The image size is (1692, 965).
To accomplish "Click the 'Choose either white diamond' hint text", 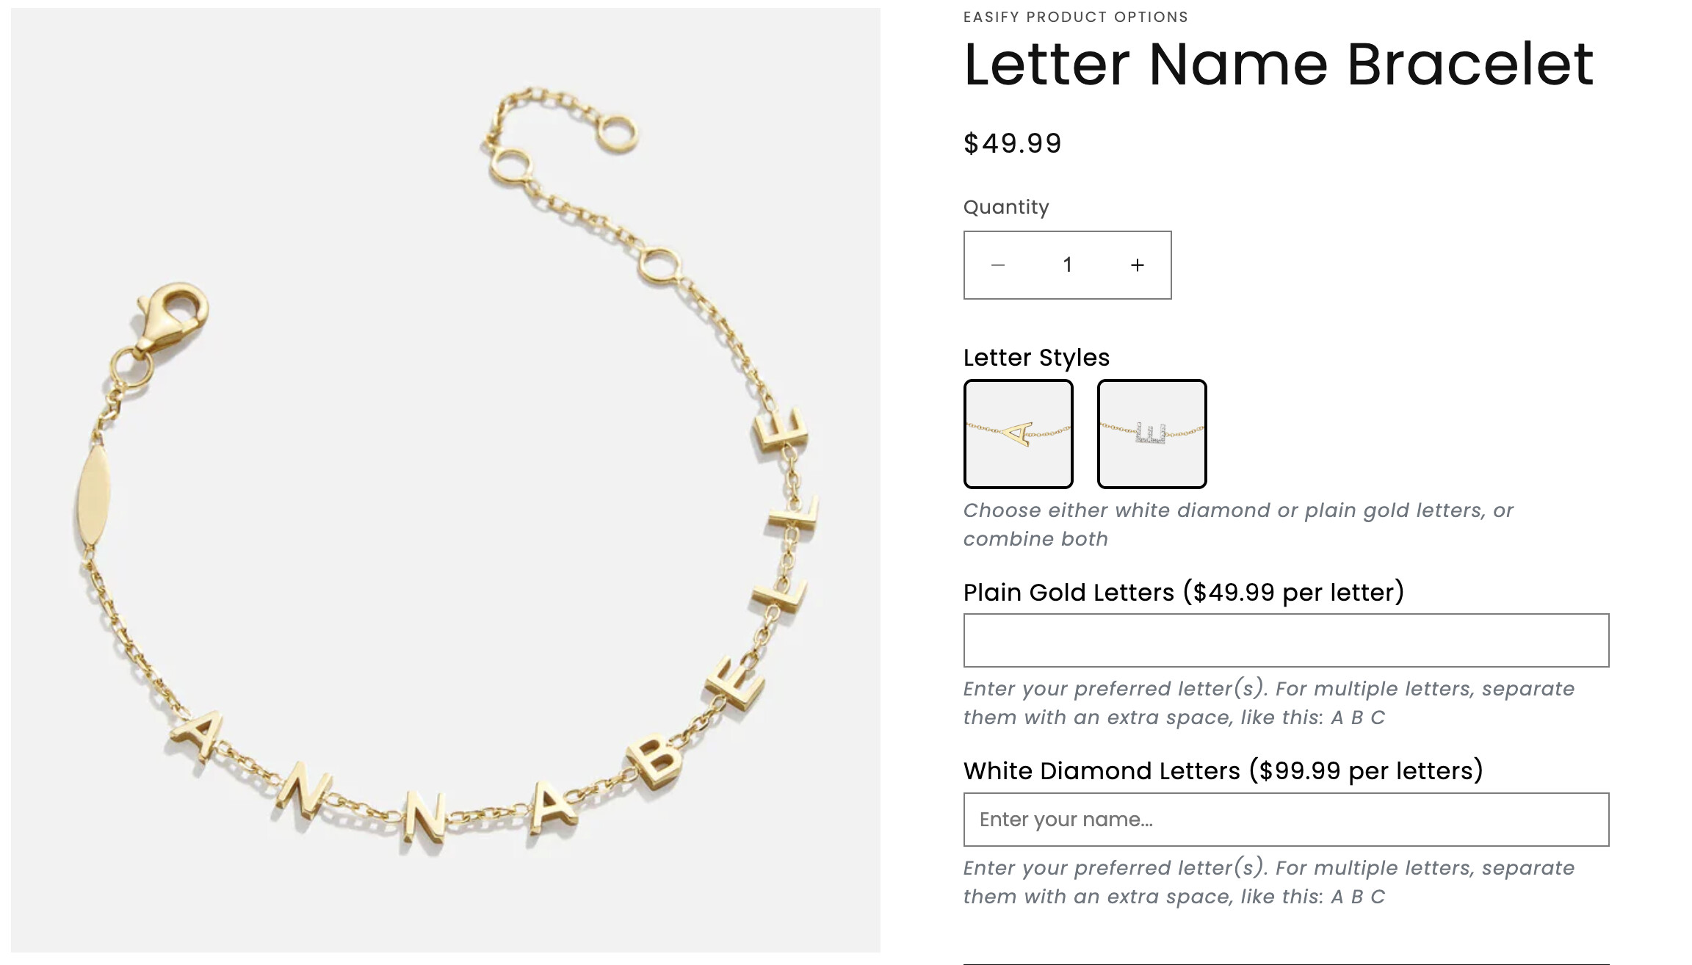I will tap(1237, 524).
